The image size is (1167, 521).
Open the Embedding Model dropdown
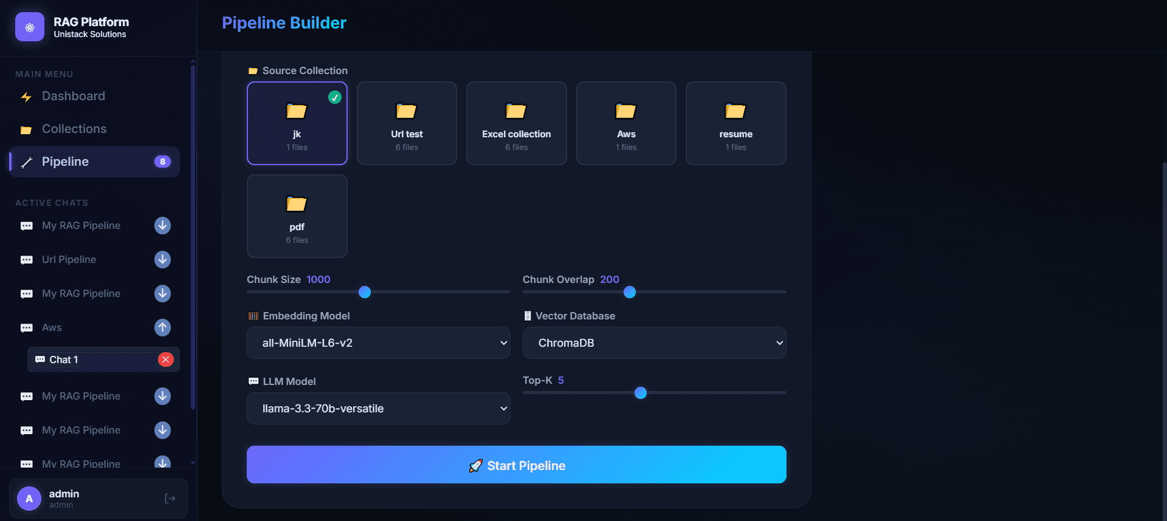click(x=379, y=343)
